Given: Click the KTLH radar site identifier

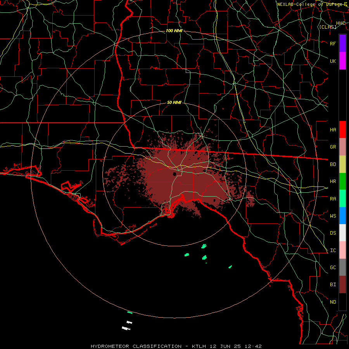Looking at the screenshot, I should click(199, 346).
